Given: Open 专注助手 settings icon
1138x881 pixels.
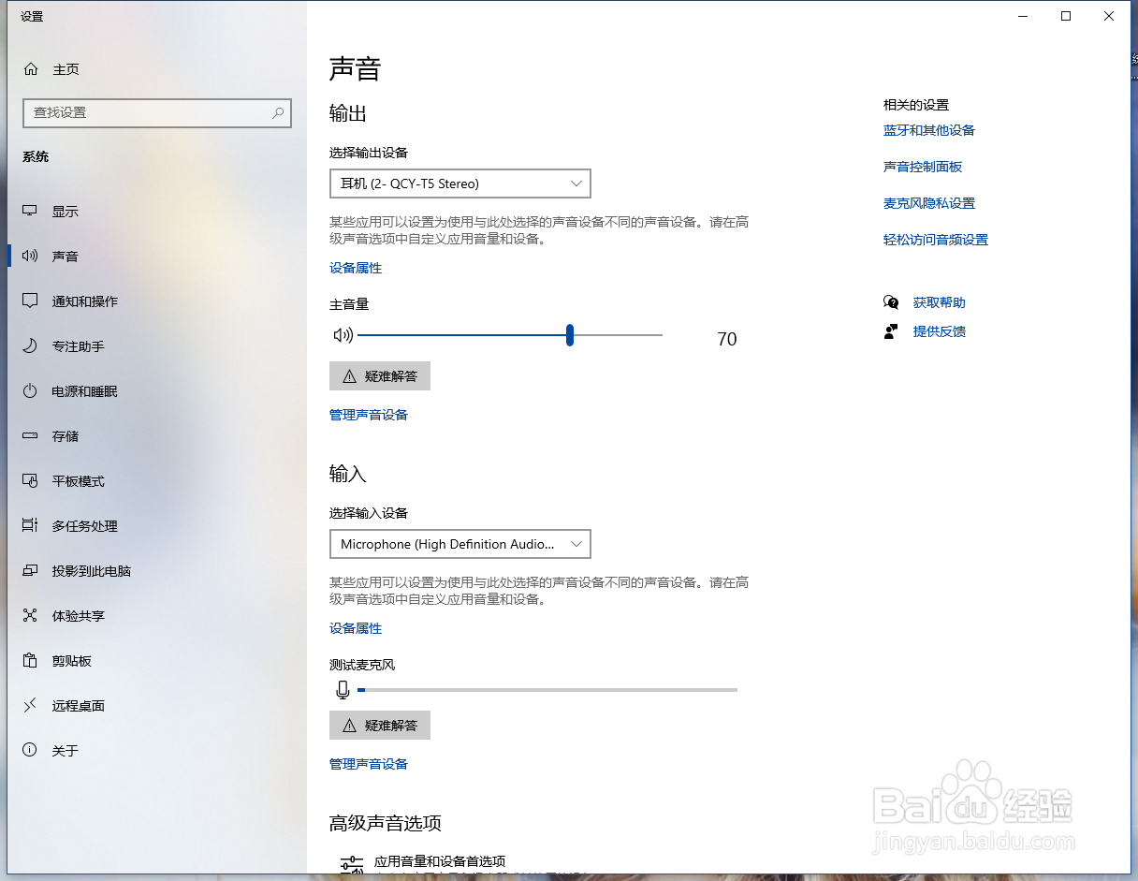Looking at the screenshot, I should [29, 345].
